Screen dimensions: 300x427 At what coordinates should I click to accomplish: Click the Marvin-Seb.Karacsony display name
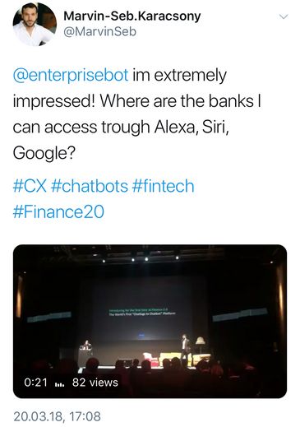coord(132,16)
